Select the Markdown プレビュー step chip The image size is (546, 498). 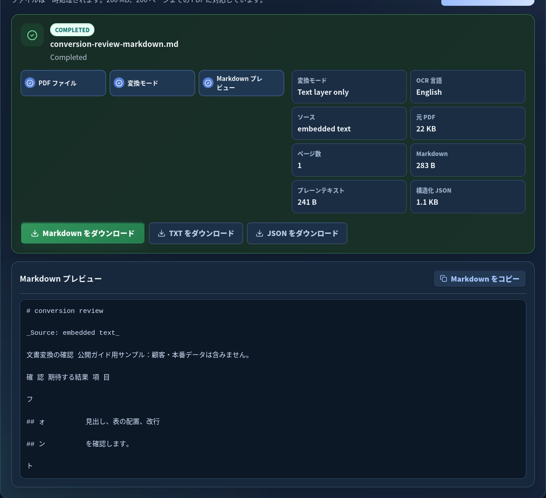tap(241, 83)
